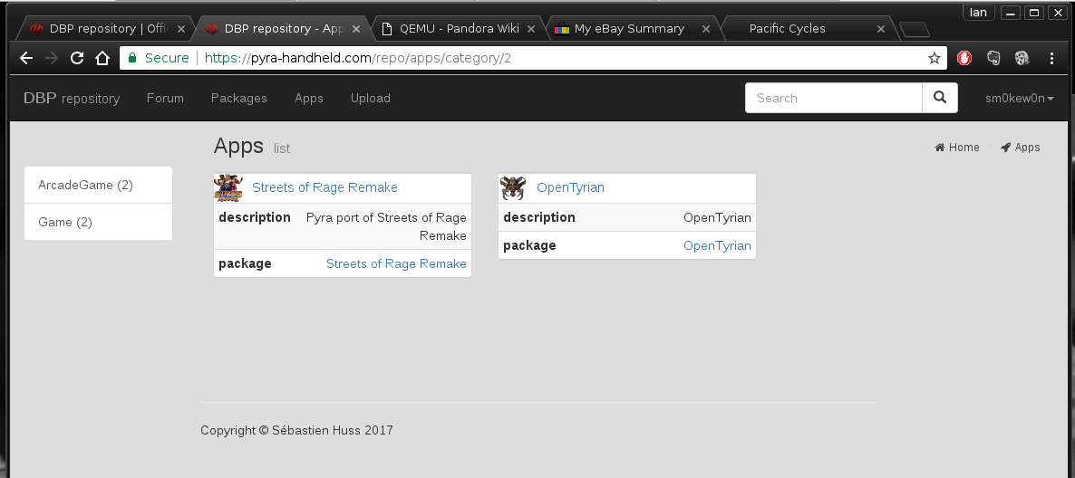Open the Ian profile switcher
1075x478 pixels.
pyautogui.click(x=978, y=12)
